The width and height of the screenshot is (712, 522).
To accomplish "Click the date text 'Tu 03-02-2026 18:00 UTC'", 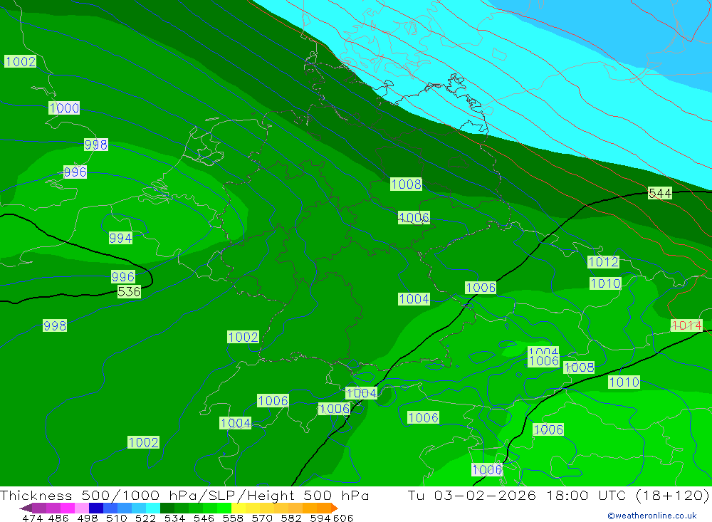I will [x=517, y=495].
